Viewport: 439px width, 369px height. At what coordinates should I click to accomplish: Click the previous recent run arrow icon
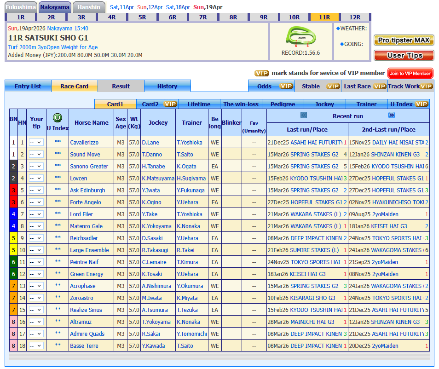[304, 115]
